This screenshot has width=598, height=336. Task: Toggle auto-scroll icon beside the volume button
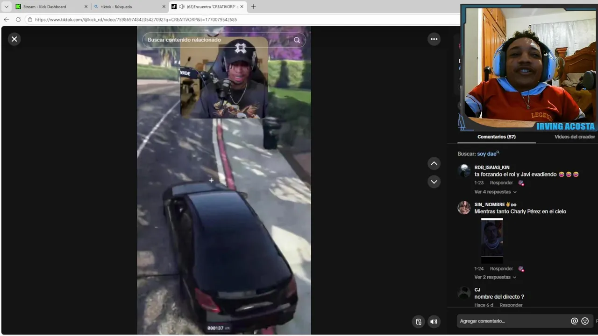click(419, 321)
